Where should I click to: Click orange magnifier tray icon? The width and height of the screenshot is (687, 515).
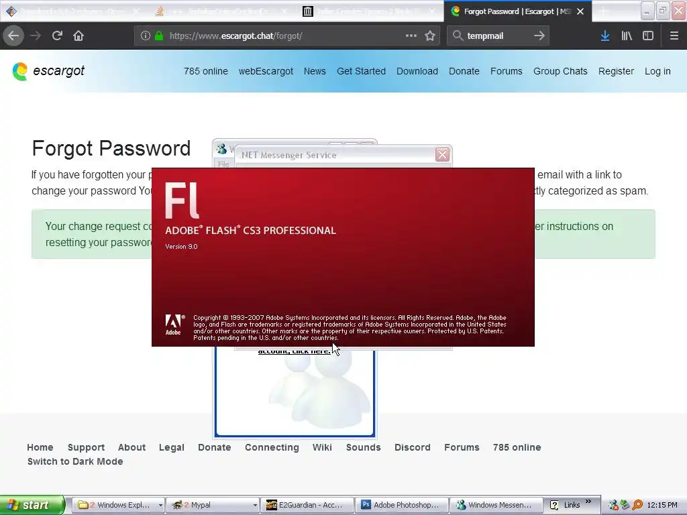click(x=637, y=505)
